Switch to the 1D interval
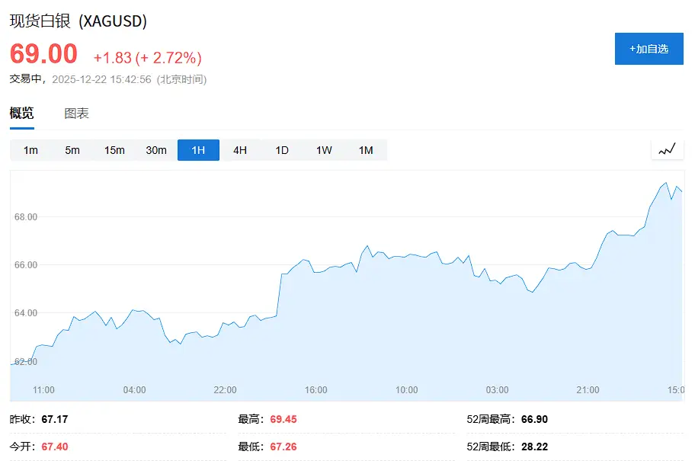Viewport: 695px width, 461px height. tap(281, 150)
